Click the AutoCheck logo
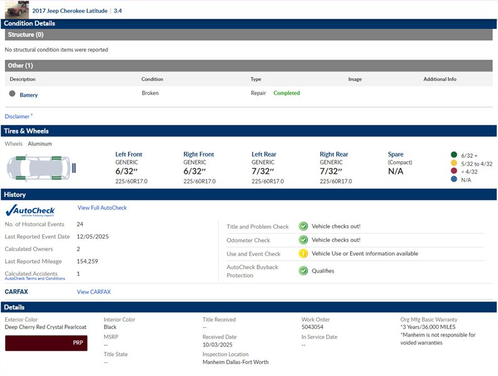 click(30, 211)
